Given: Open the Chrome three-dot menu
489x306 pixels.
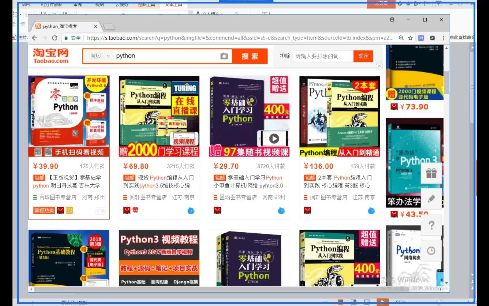Looking at the screenshot, I should pyautogui.click(x=443, y=38).
